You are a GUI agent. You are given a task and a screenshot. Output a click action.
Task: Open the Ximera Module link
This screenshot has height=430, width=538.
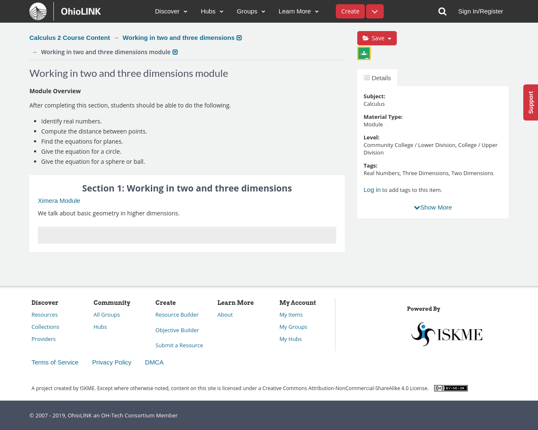point(59,201)
